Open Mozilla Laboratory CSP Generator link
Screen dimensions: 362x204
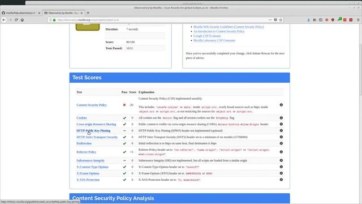[x=214, y=40]
